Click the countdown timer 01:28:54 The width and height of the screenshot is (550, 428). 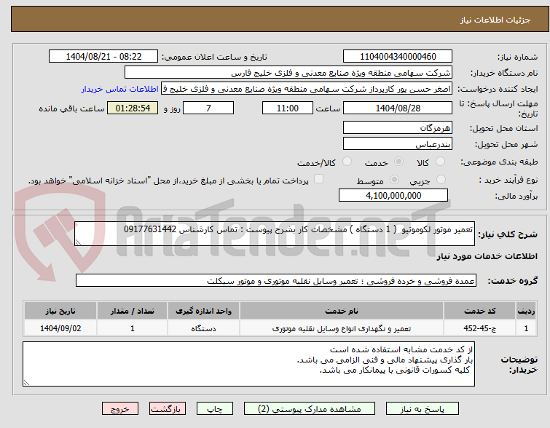[133, 108]
